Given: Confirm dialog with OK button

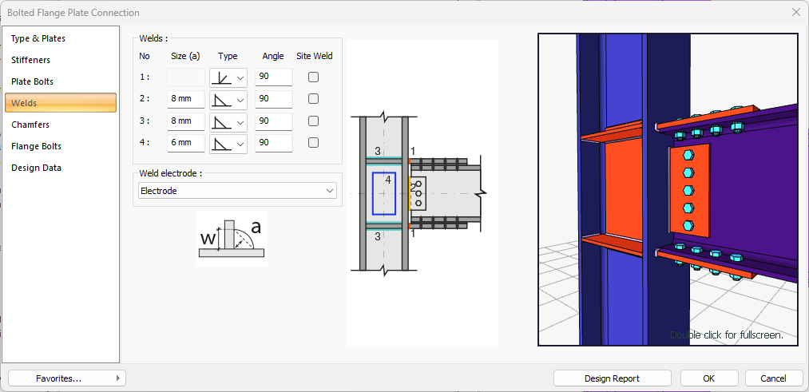Looking at the screenshot, I should coord(709,378).
